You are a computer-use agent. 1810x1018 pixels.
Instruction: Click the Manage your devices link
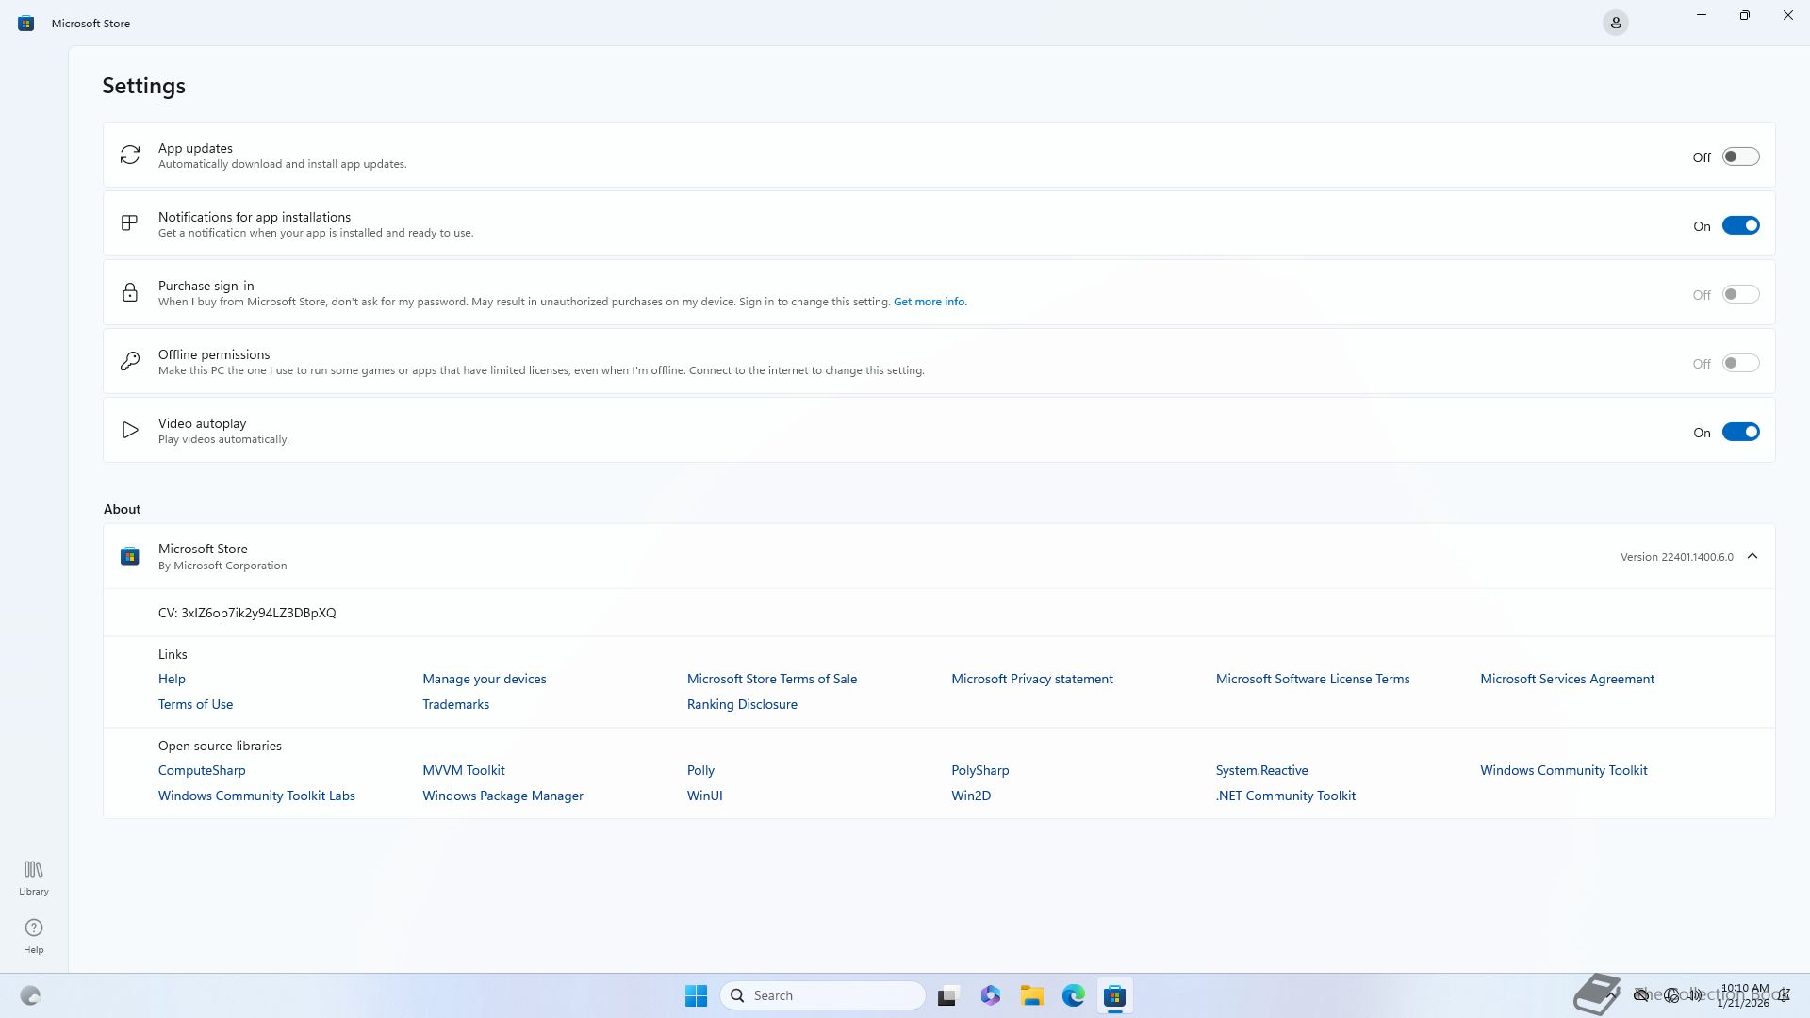coord(484,679)
